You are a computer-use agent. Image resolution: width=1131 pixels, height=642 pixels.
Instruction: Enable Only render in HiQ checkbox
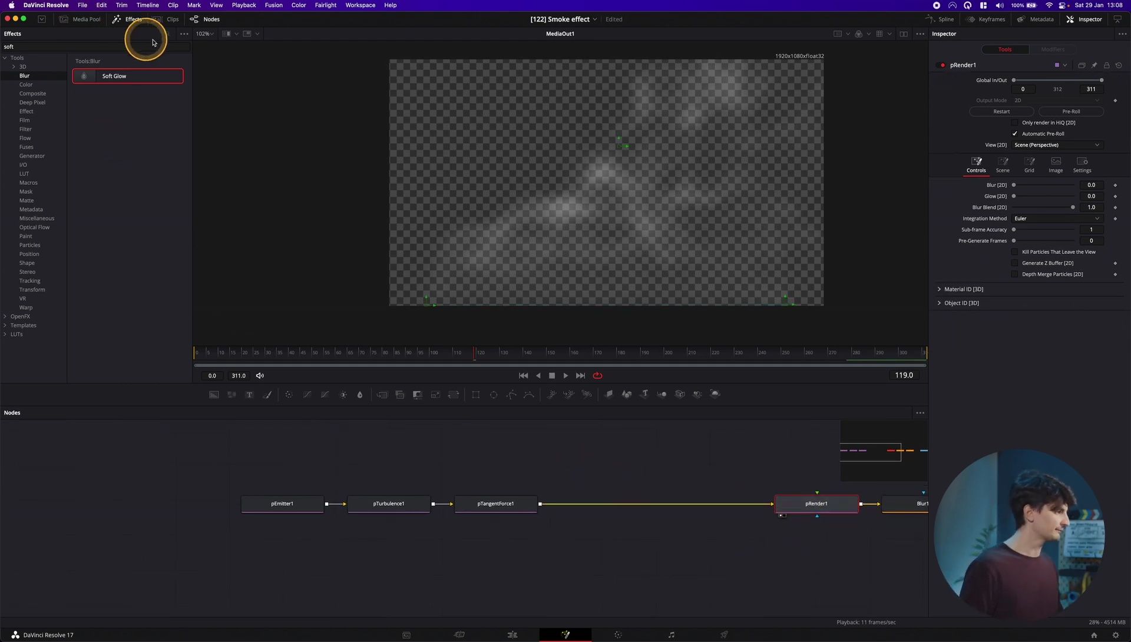click(x=1014, y=123)
